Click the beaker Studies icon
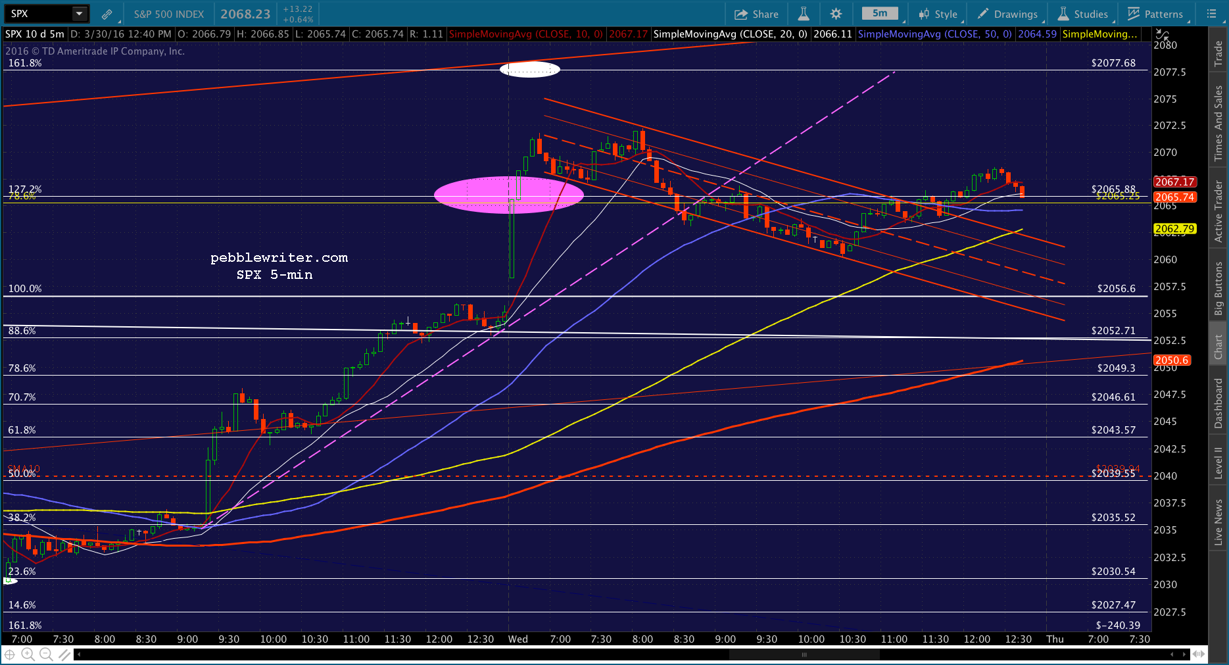This screenshot has width=1229, height=665. 1063,14
